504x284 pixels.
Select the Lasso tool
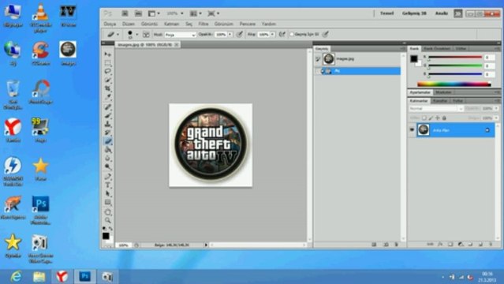pyautogui.click(x=108, y=71)
